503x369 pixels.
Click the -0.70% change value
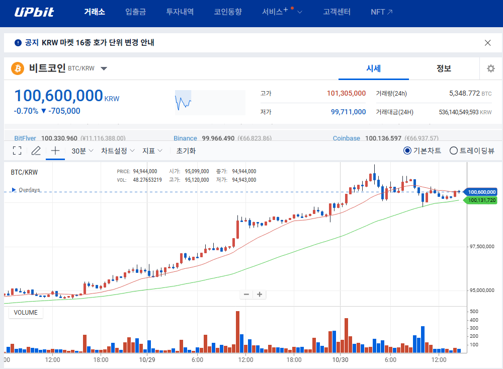click(x=26, y=111)
